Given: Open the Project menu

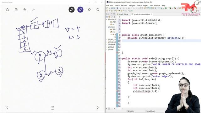Looking at the screenshot, I should coord(146,6).
